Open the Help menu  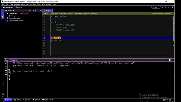54,4
